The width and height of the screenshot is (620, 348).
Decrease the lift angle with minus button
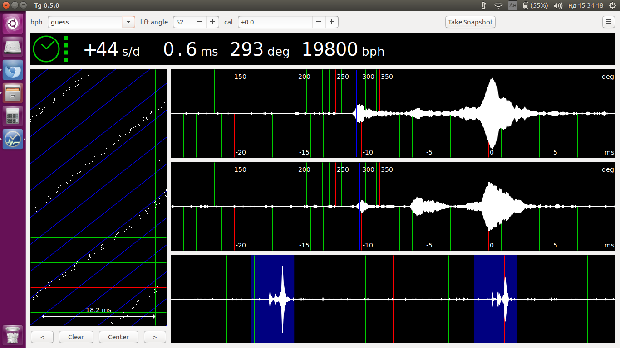tap(200, 22)
